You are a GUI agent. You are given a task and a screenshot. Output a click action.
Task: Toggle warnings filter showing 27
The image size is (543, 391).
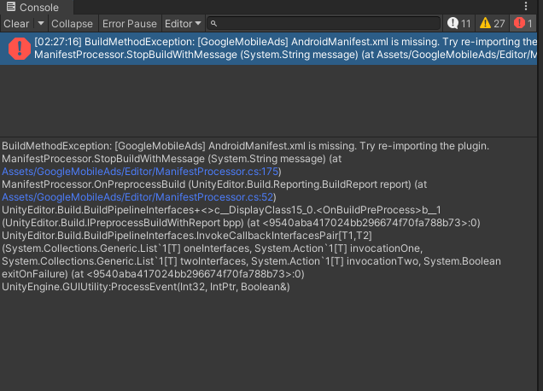click(492, 24)
